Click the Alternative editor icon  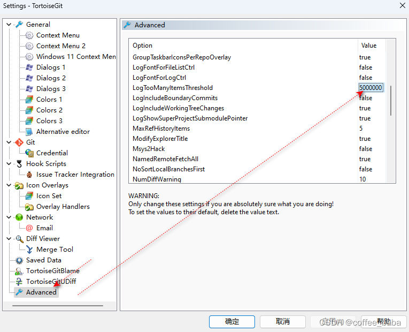point(29,132)
